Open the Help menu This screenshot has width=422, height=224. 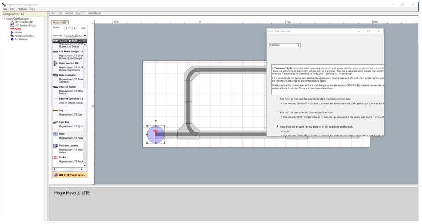point(33,9)
